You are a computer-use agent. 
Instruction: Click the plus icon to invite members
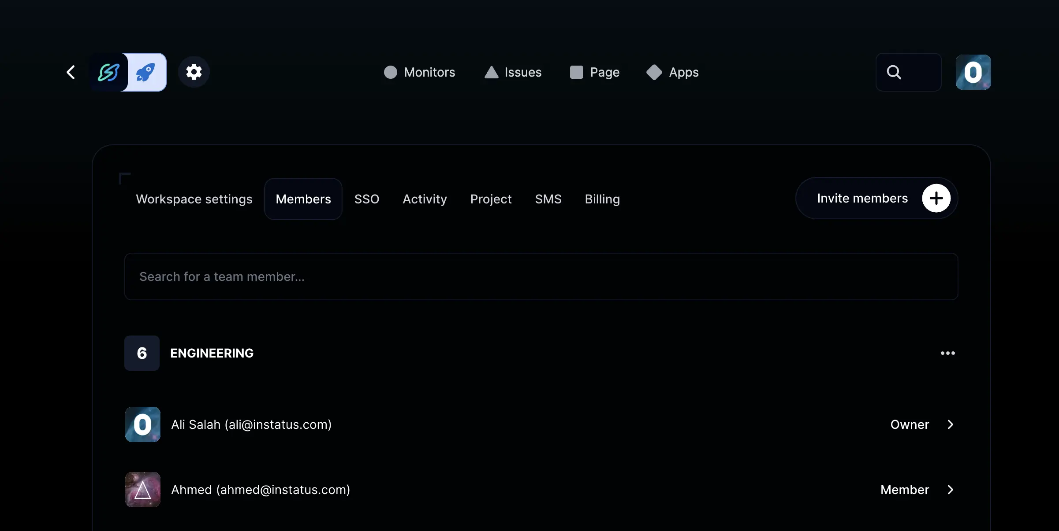click(936, 199)
